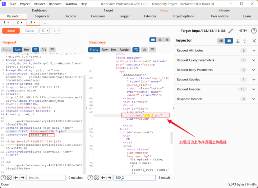Open history forward dropdown arrow
This screenshot has width=258, height=188.
click(x=59, y=31)
